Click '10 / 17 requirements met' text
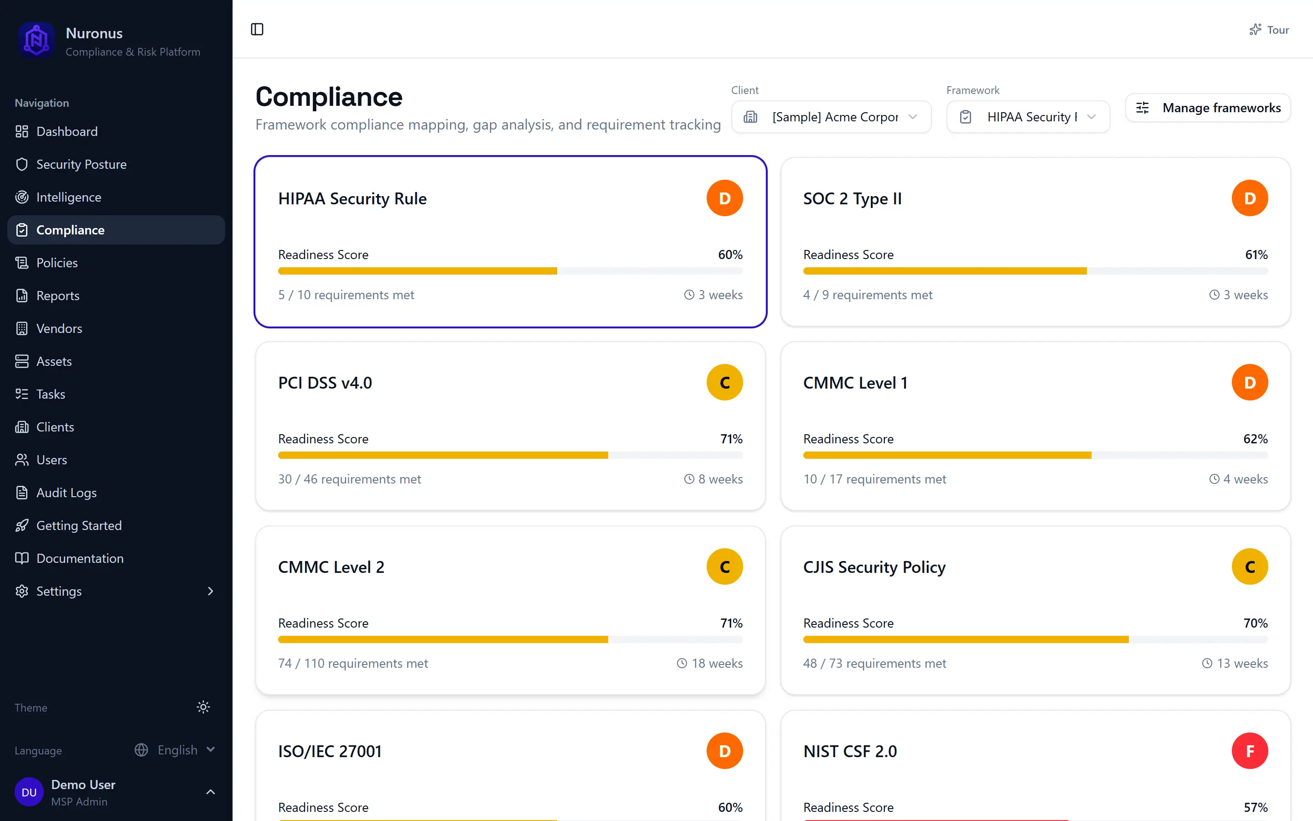This screenshot has width=1313, height=821. [874, 479]
